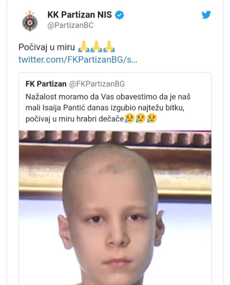The height and width of the screenshot is (285, 230).
Task: Open the @FKPartizanBG handle
Action: click(97, 84)
